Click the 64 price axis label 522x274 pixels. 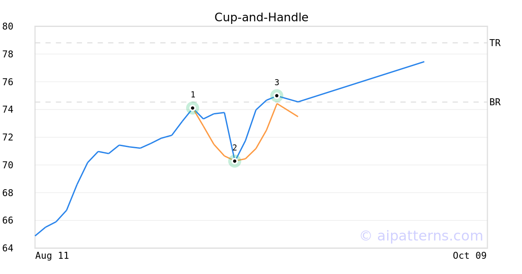click(8, 248)
